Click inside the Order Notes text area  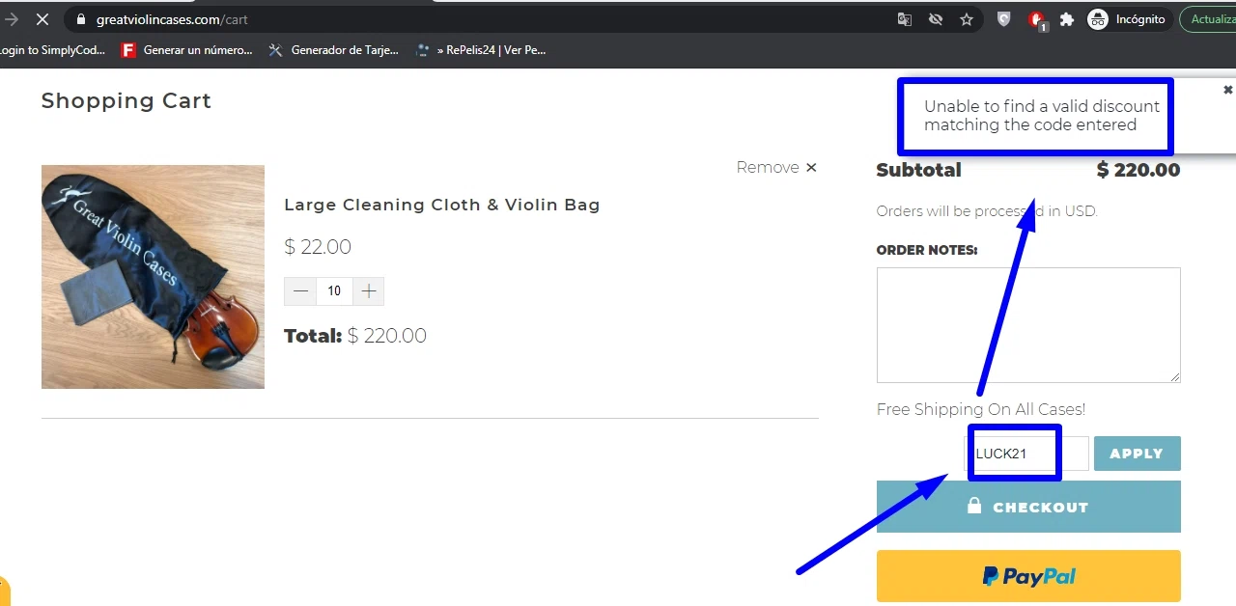[1028, 325]
